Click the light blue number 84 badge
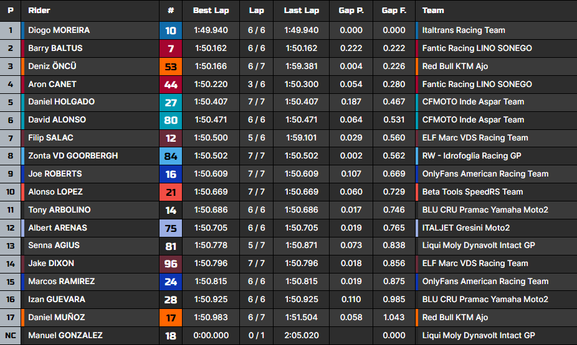The image size is (577, 345). 171,156
